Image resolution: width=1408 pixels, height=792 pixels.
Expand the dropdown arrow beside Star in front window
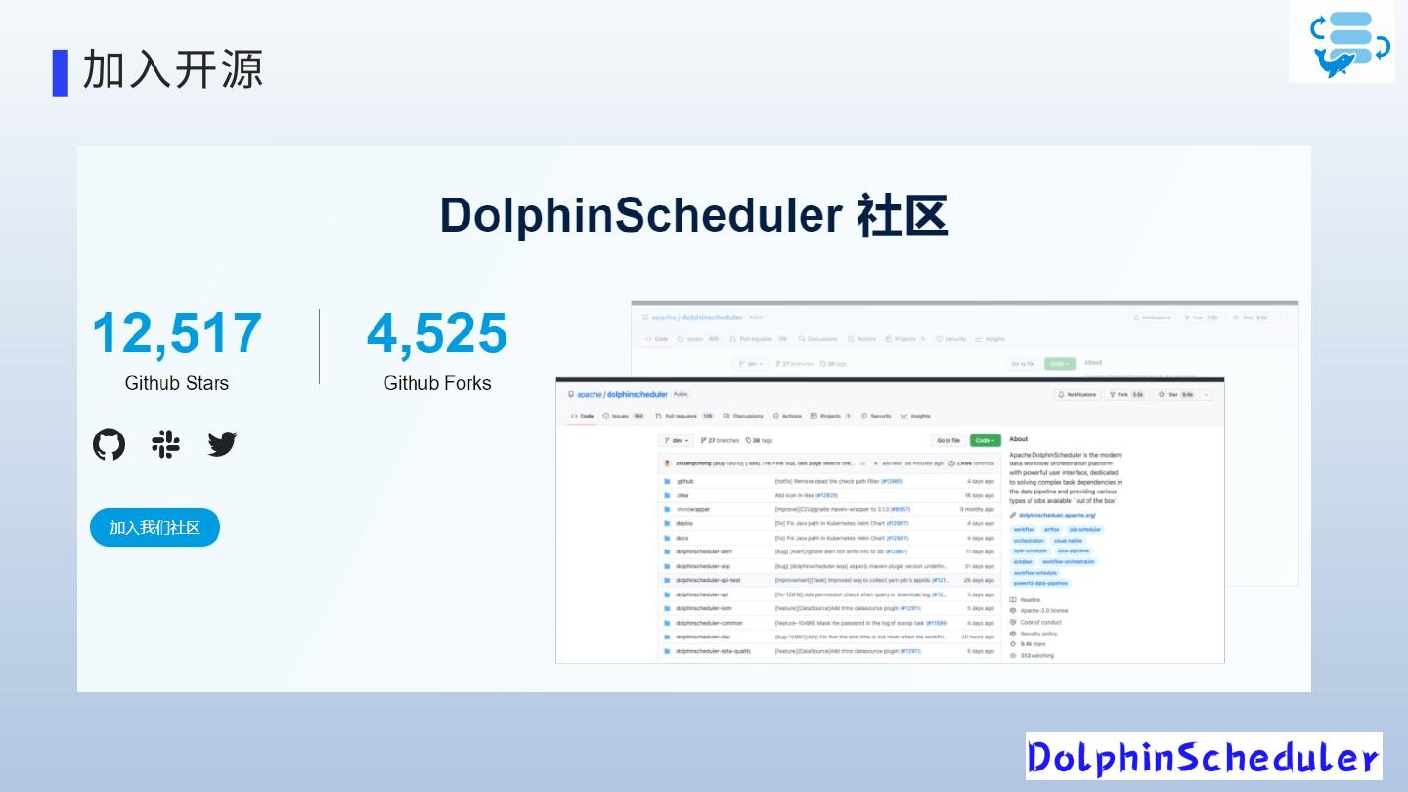[x=1206, y=395]
